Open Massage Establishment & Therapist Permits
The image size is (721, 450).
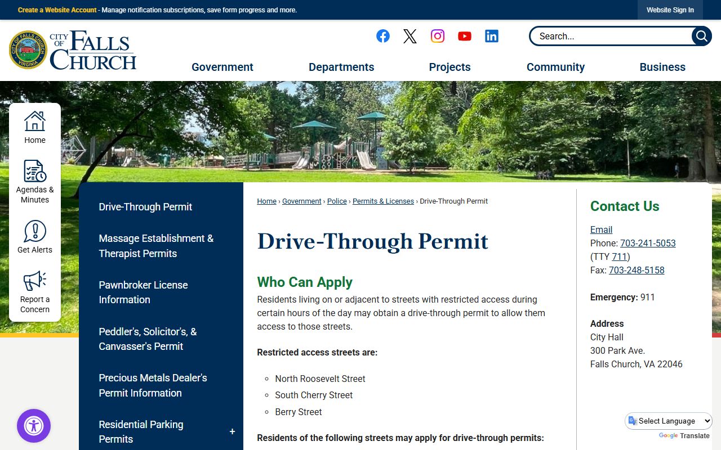click(156, 246)
